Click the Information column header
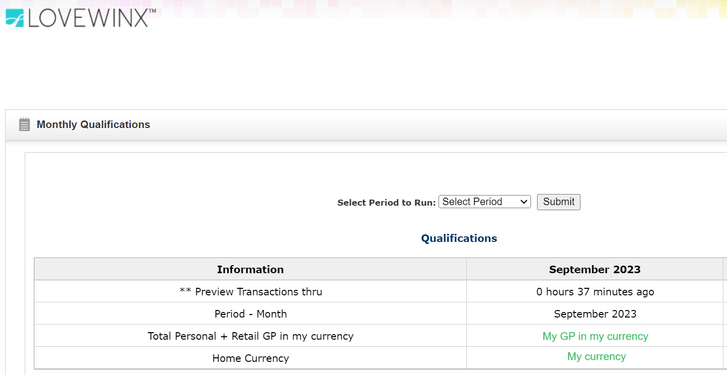This screenshot has width=727, height=375. (x=250, y=270)
